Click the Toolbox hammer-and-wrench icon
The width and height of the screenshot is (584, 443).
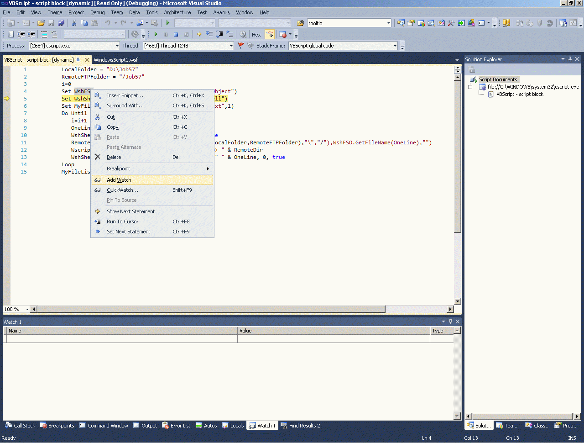pos(451,23)
